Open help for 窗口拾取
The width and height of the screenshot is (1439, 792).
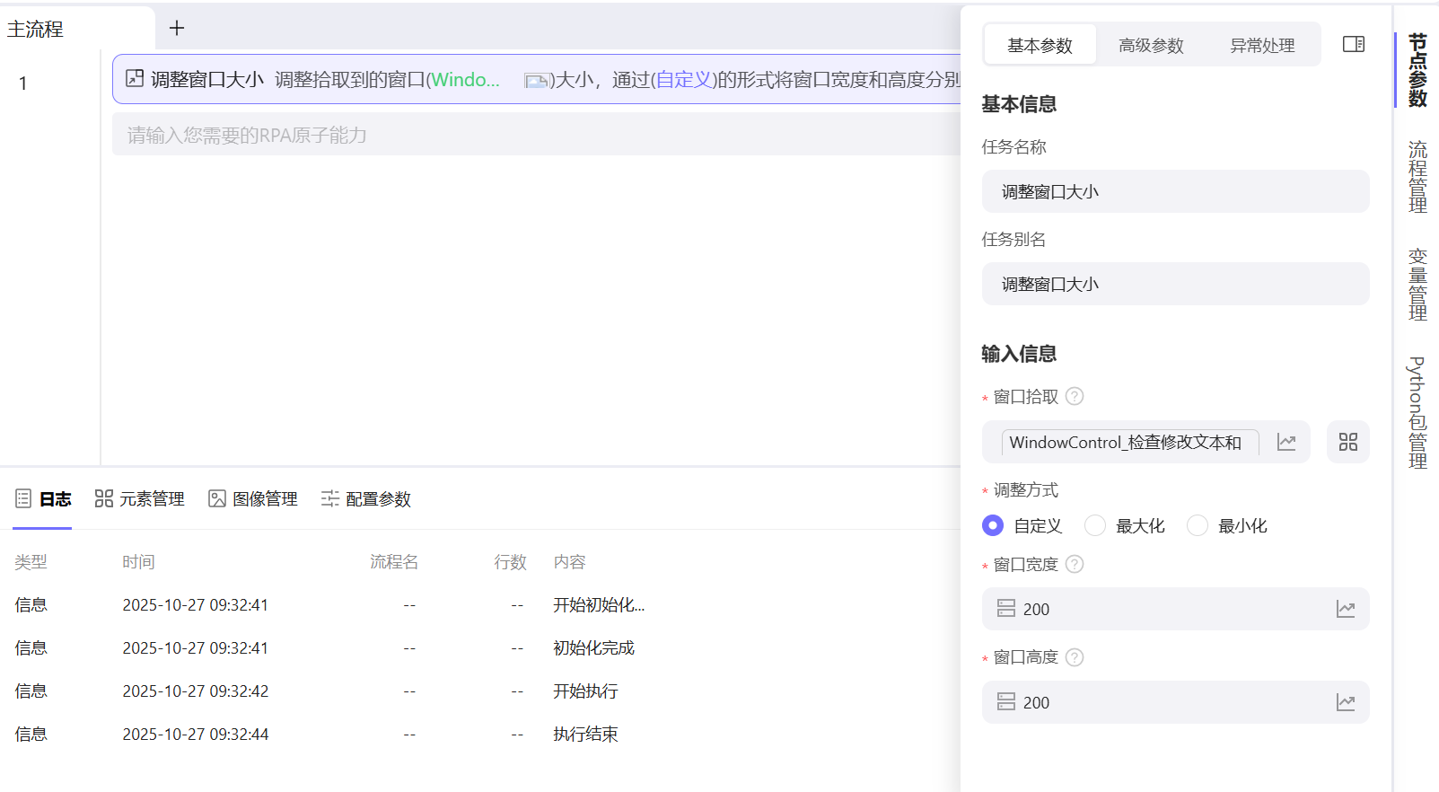(1075, 396)
